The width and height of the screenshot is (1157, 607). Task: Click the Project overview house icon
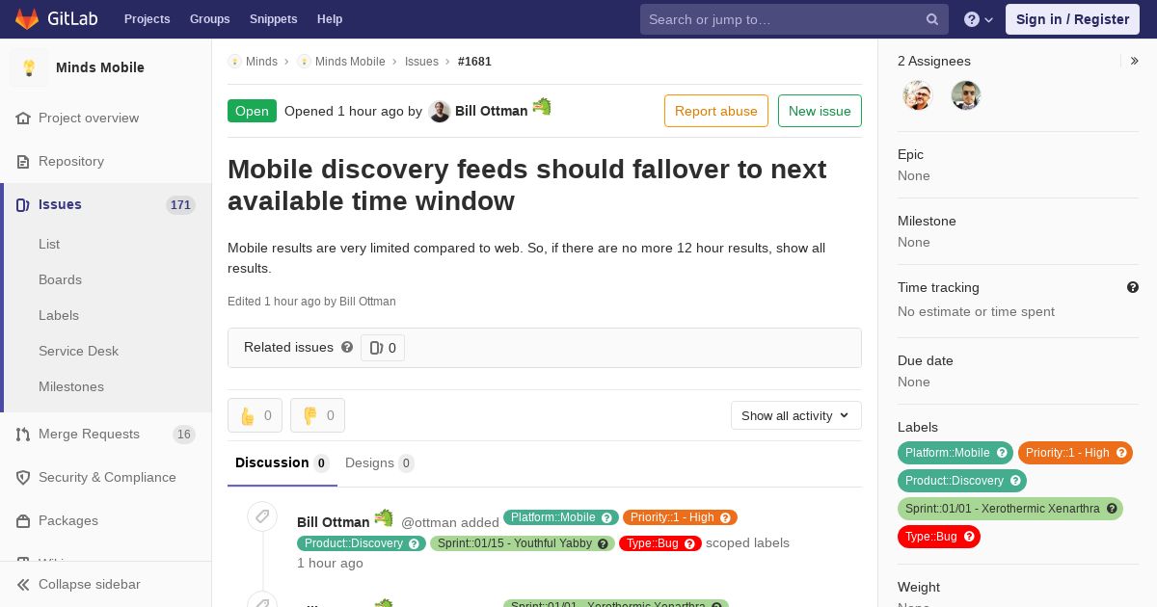pos(23,118)
